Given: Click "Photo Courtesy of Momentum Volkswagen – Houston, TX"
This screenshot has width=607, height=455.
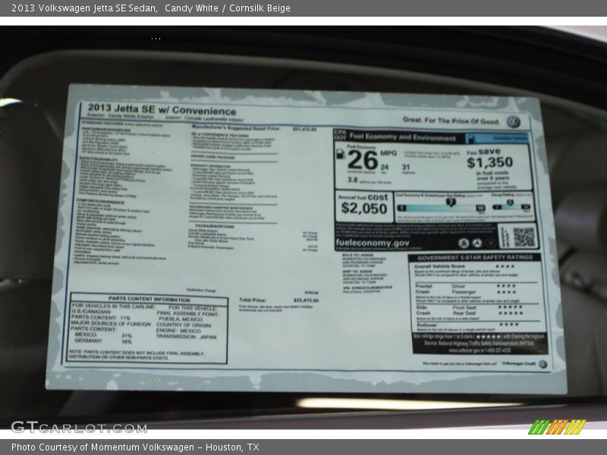Looking at the screenshot, I should 135,447.
